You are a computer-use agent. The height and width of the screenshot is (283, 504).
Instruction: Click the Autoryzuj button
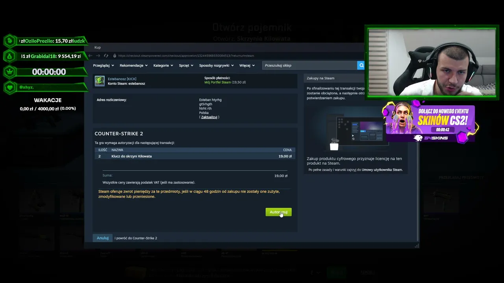pyautogui.click(x=278, y=212)
